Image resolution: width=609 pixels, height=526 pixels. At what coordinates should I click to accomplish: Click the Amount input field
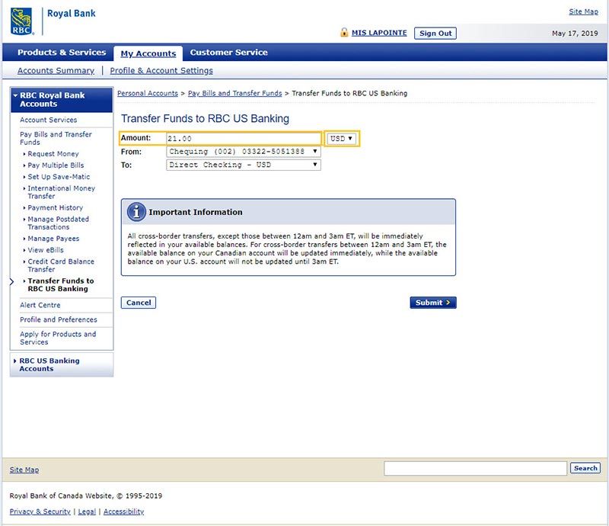pos(243,139)
